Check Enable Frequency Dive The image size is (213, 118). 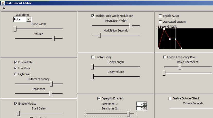tap(165, 57)
